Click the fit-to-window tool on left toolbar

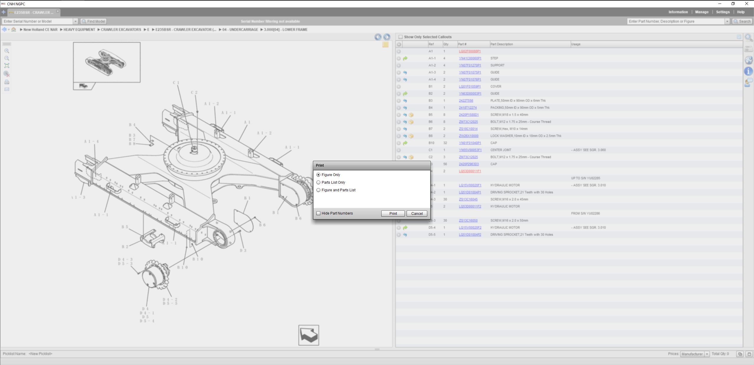pyautogui.click(x=7, y=65)
